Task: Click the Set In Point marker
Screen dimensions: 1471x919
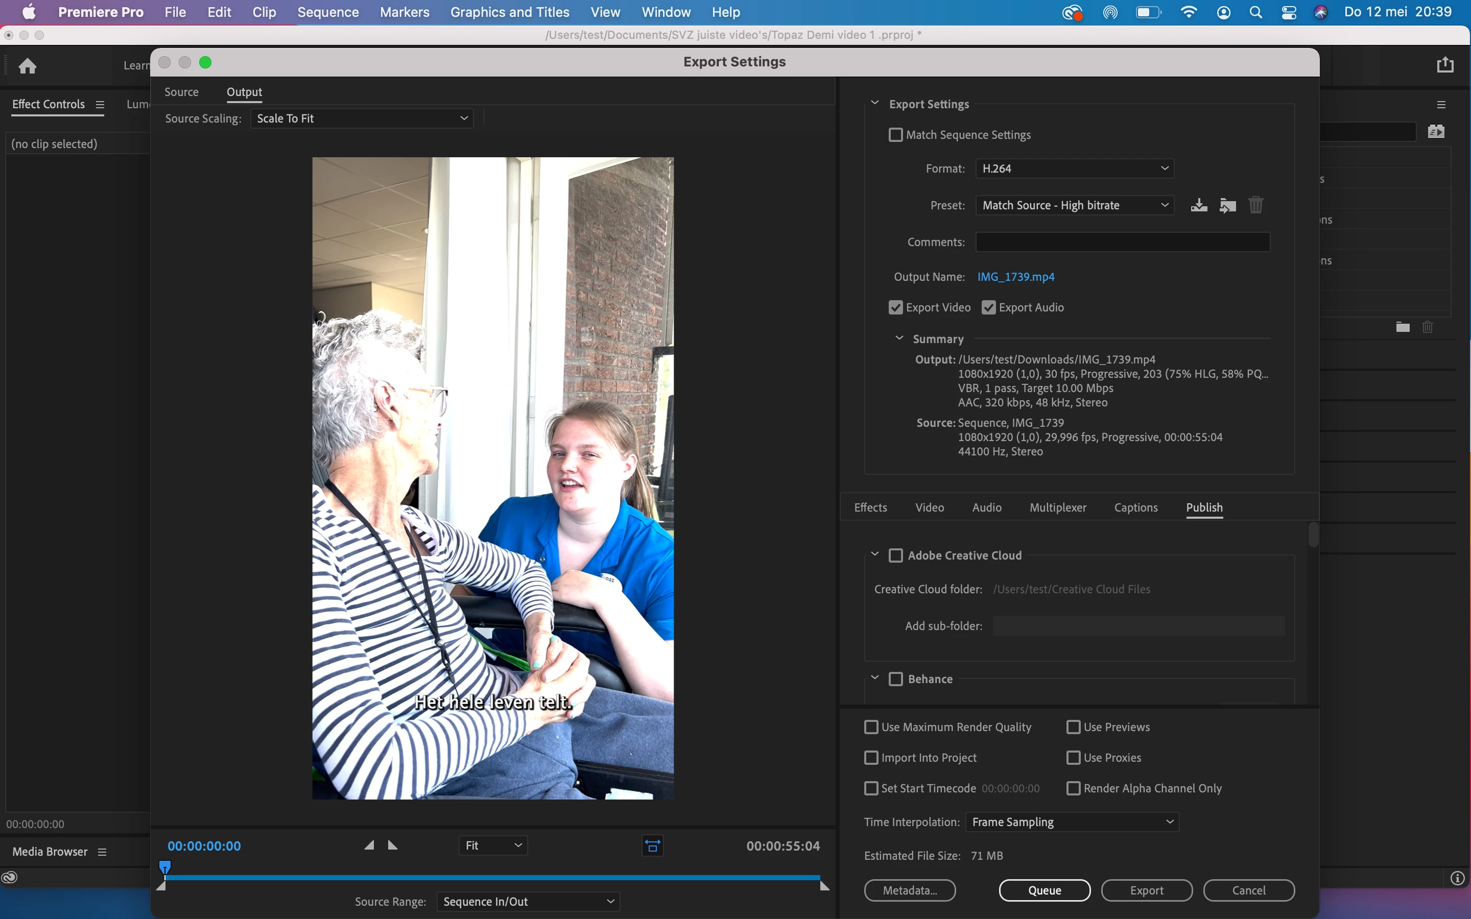Action: (x=369, y=845)
